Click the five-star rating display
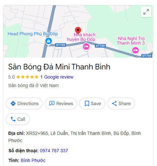Image resolution: width=157 pixels, height=166 pixels. (27, 77)
